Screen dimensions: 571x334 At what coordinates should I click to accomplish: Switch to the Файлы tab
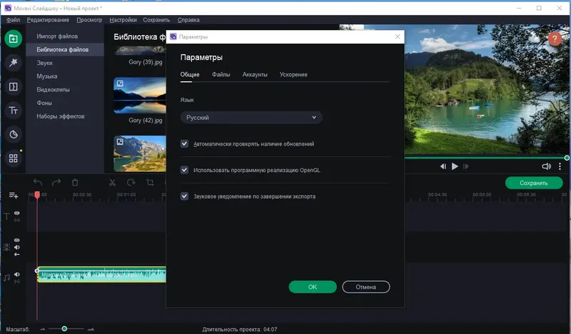click(221, 74)
